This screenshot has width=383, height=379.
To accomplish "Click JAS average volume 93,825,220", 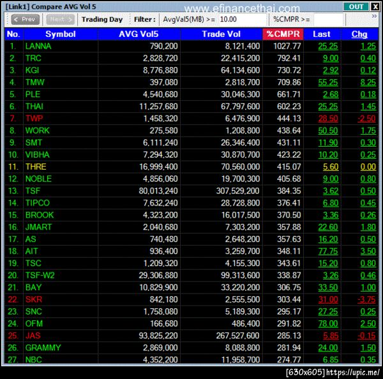I will pyautogui.click(x=158, y=336).
